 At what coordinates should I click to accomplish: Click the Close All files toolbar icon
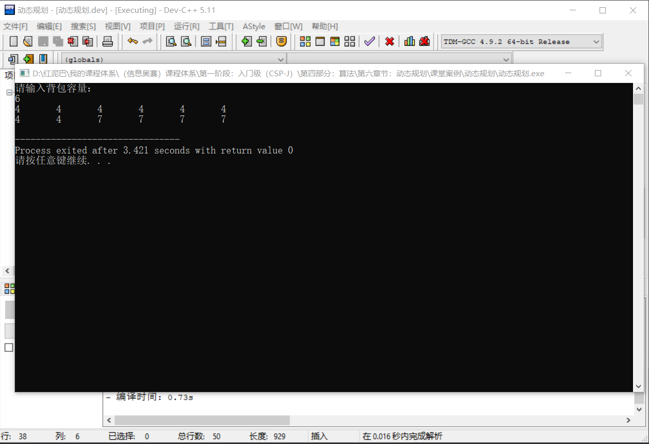point(88,42)
